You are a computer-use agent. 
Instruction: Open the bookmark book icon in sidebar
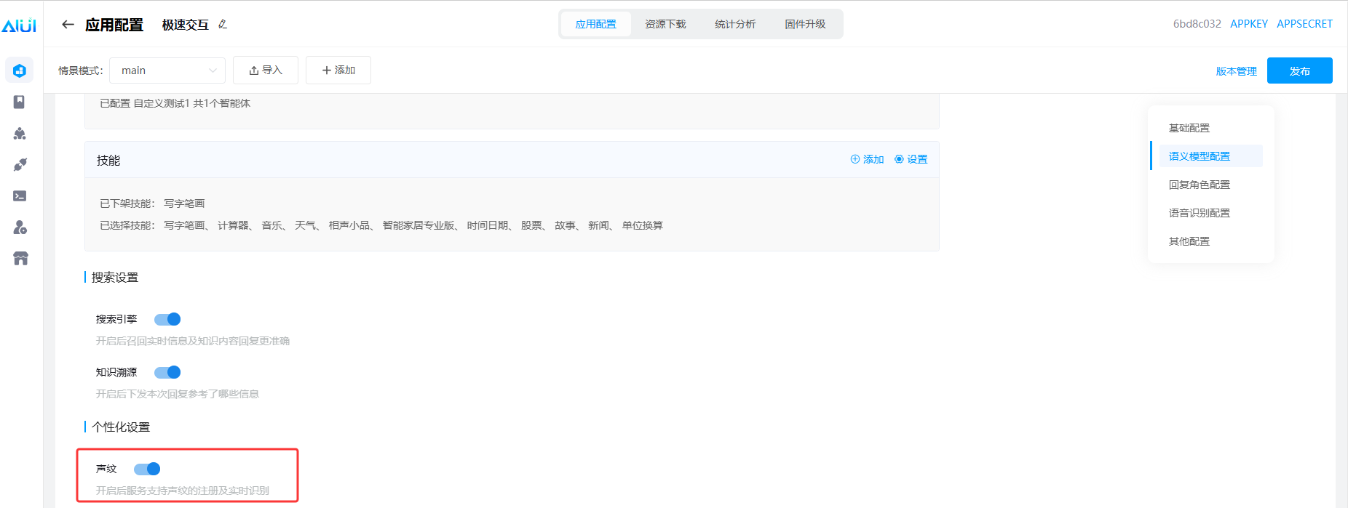pos(20,102)
